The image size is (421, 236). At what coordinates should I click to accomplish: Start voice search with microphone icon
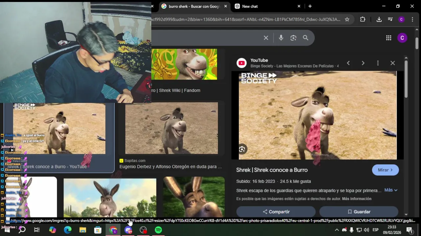(x=281, y=38)
